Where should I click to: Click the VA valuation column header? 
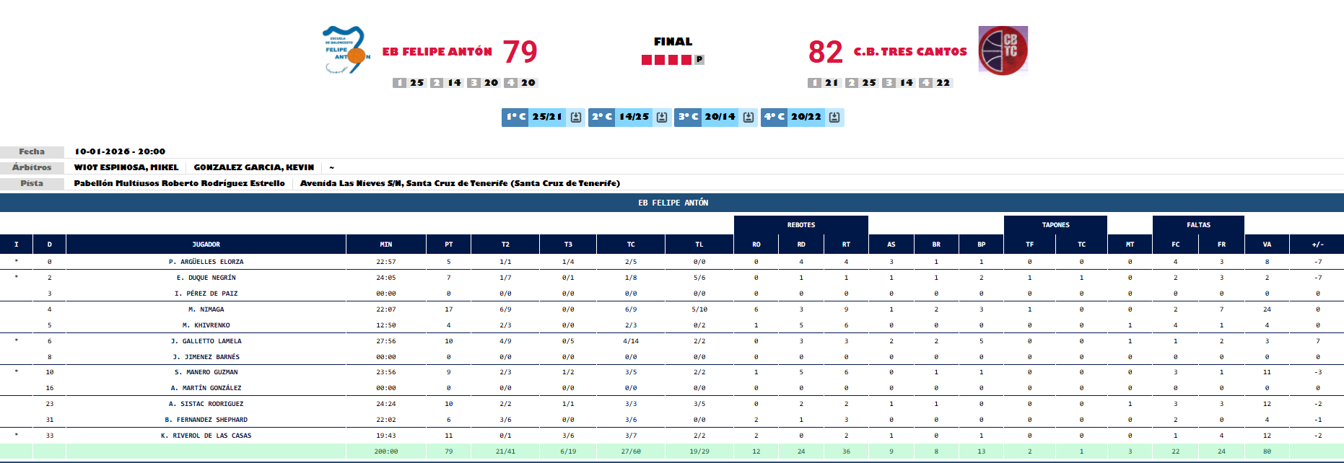[1267, 244]
